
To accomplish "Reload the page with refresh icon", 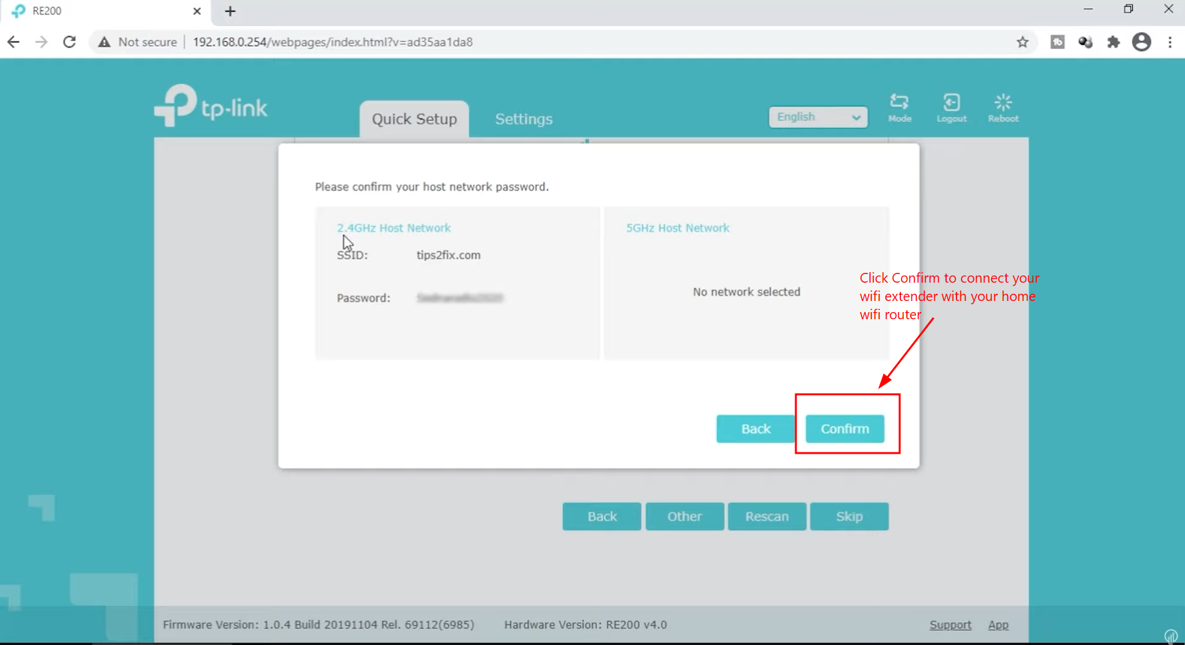I will (69, 42).
